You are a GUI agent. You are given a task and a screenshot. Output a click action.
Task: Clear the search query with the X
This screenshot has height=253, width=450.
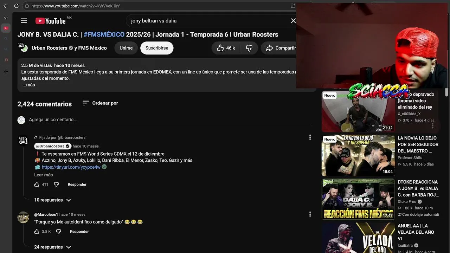tap(293, 21)
